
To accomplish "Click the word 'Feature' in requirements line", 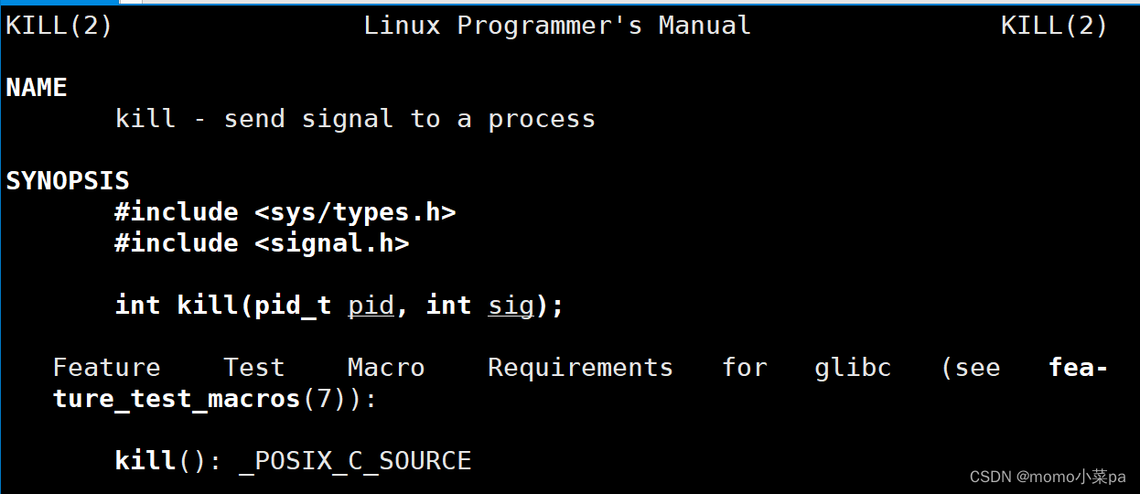I will click(107, 368).
